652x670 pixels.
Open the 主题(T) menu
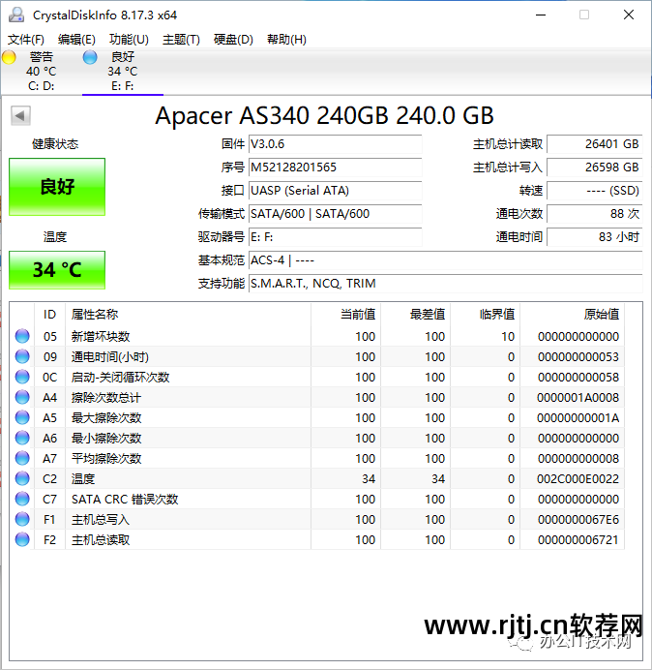coord(181,40)
